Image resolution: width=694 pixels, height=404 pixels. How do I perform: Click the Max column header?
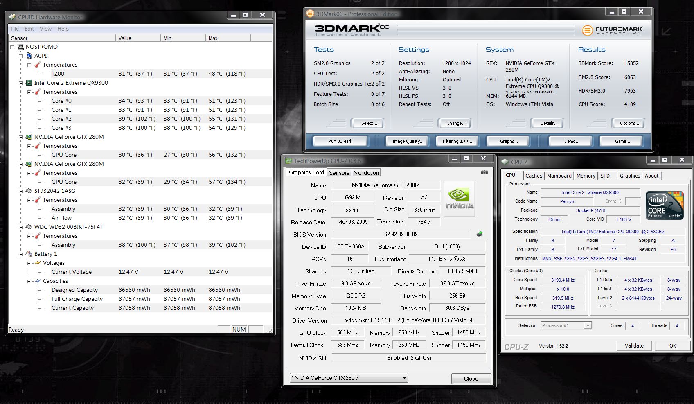click(x=228, y=38)
